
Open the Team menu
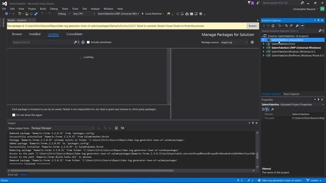point(65,9)
